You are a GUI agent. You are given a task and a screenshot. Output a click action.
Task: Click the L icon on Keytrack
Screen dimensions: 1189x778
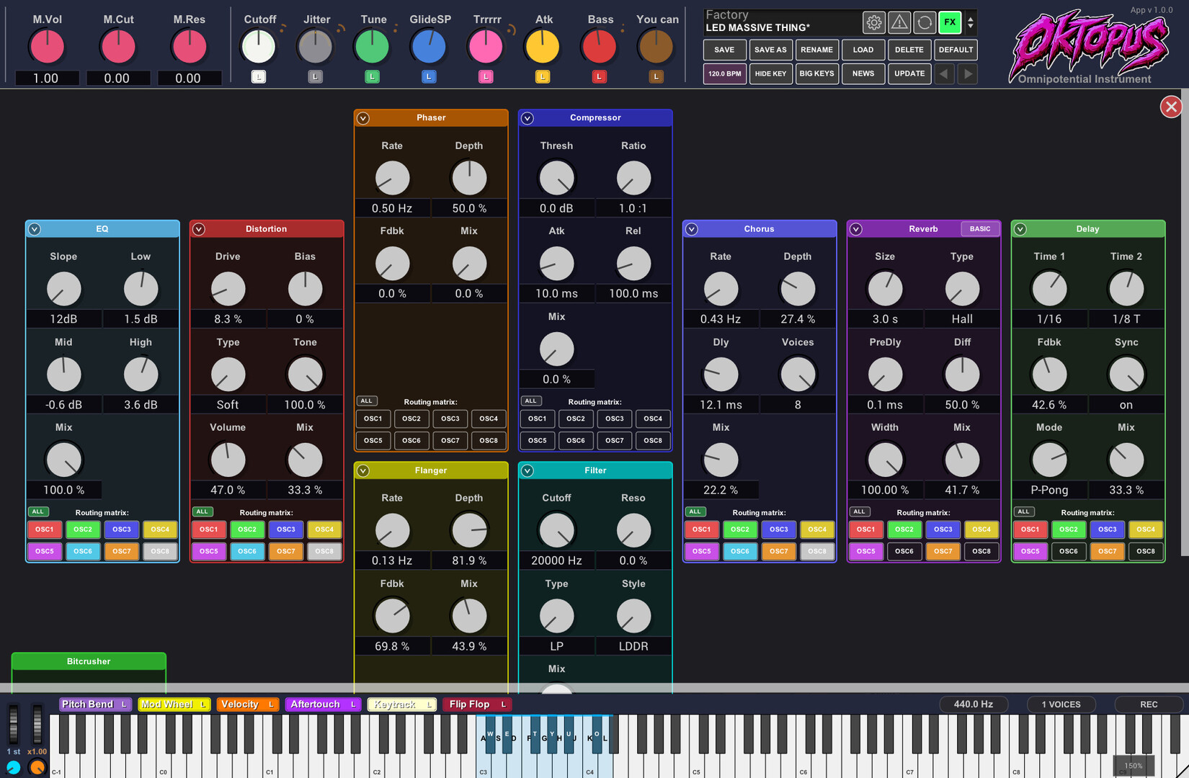(x=429, y=705)
